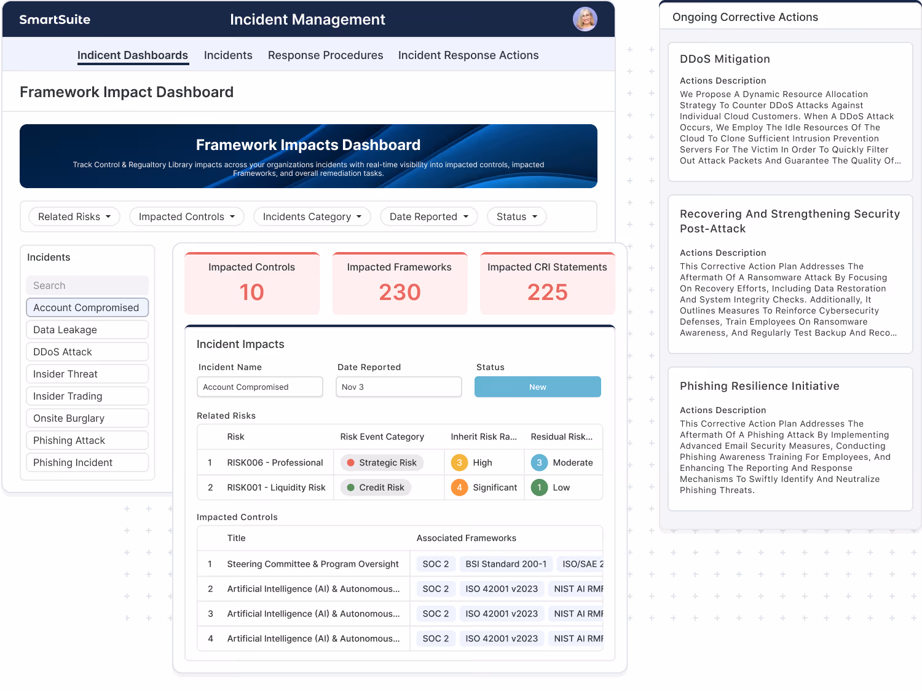Image resolution: width=922 pixels, height=691 pixels.
Task: Click the Inherit Risk Ra... column header
Action: (484, 436)
